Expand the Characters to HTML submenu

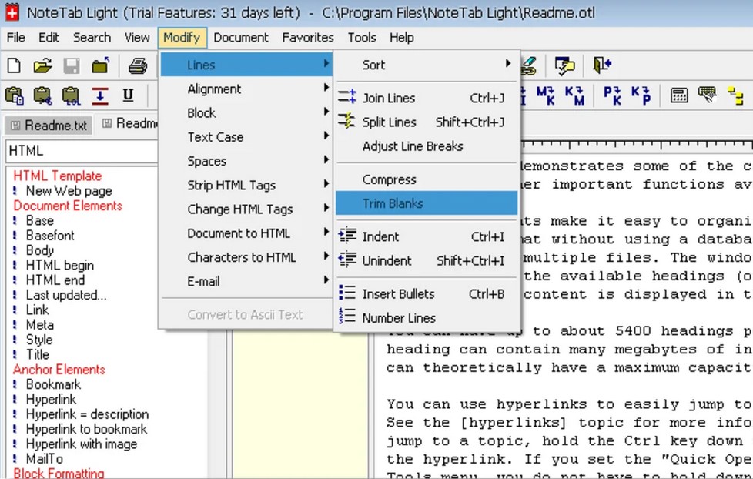click(247, 257)
